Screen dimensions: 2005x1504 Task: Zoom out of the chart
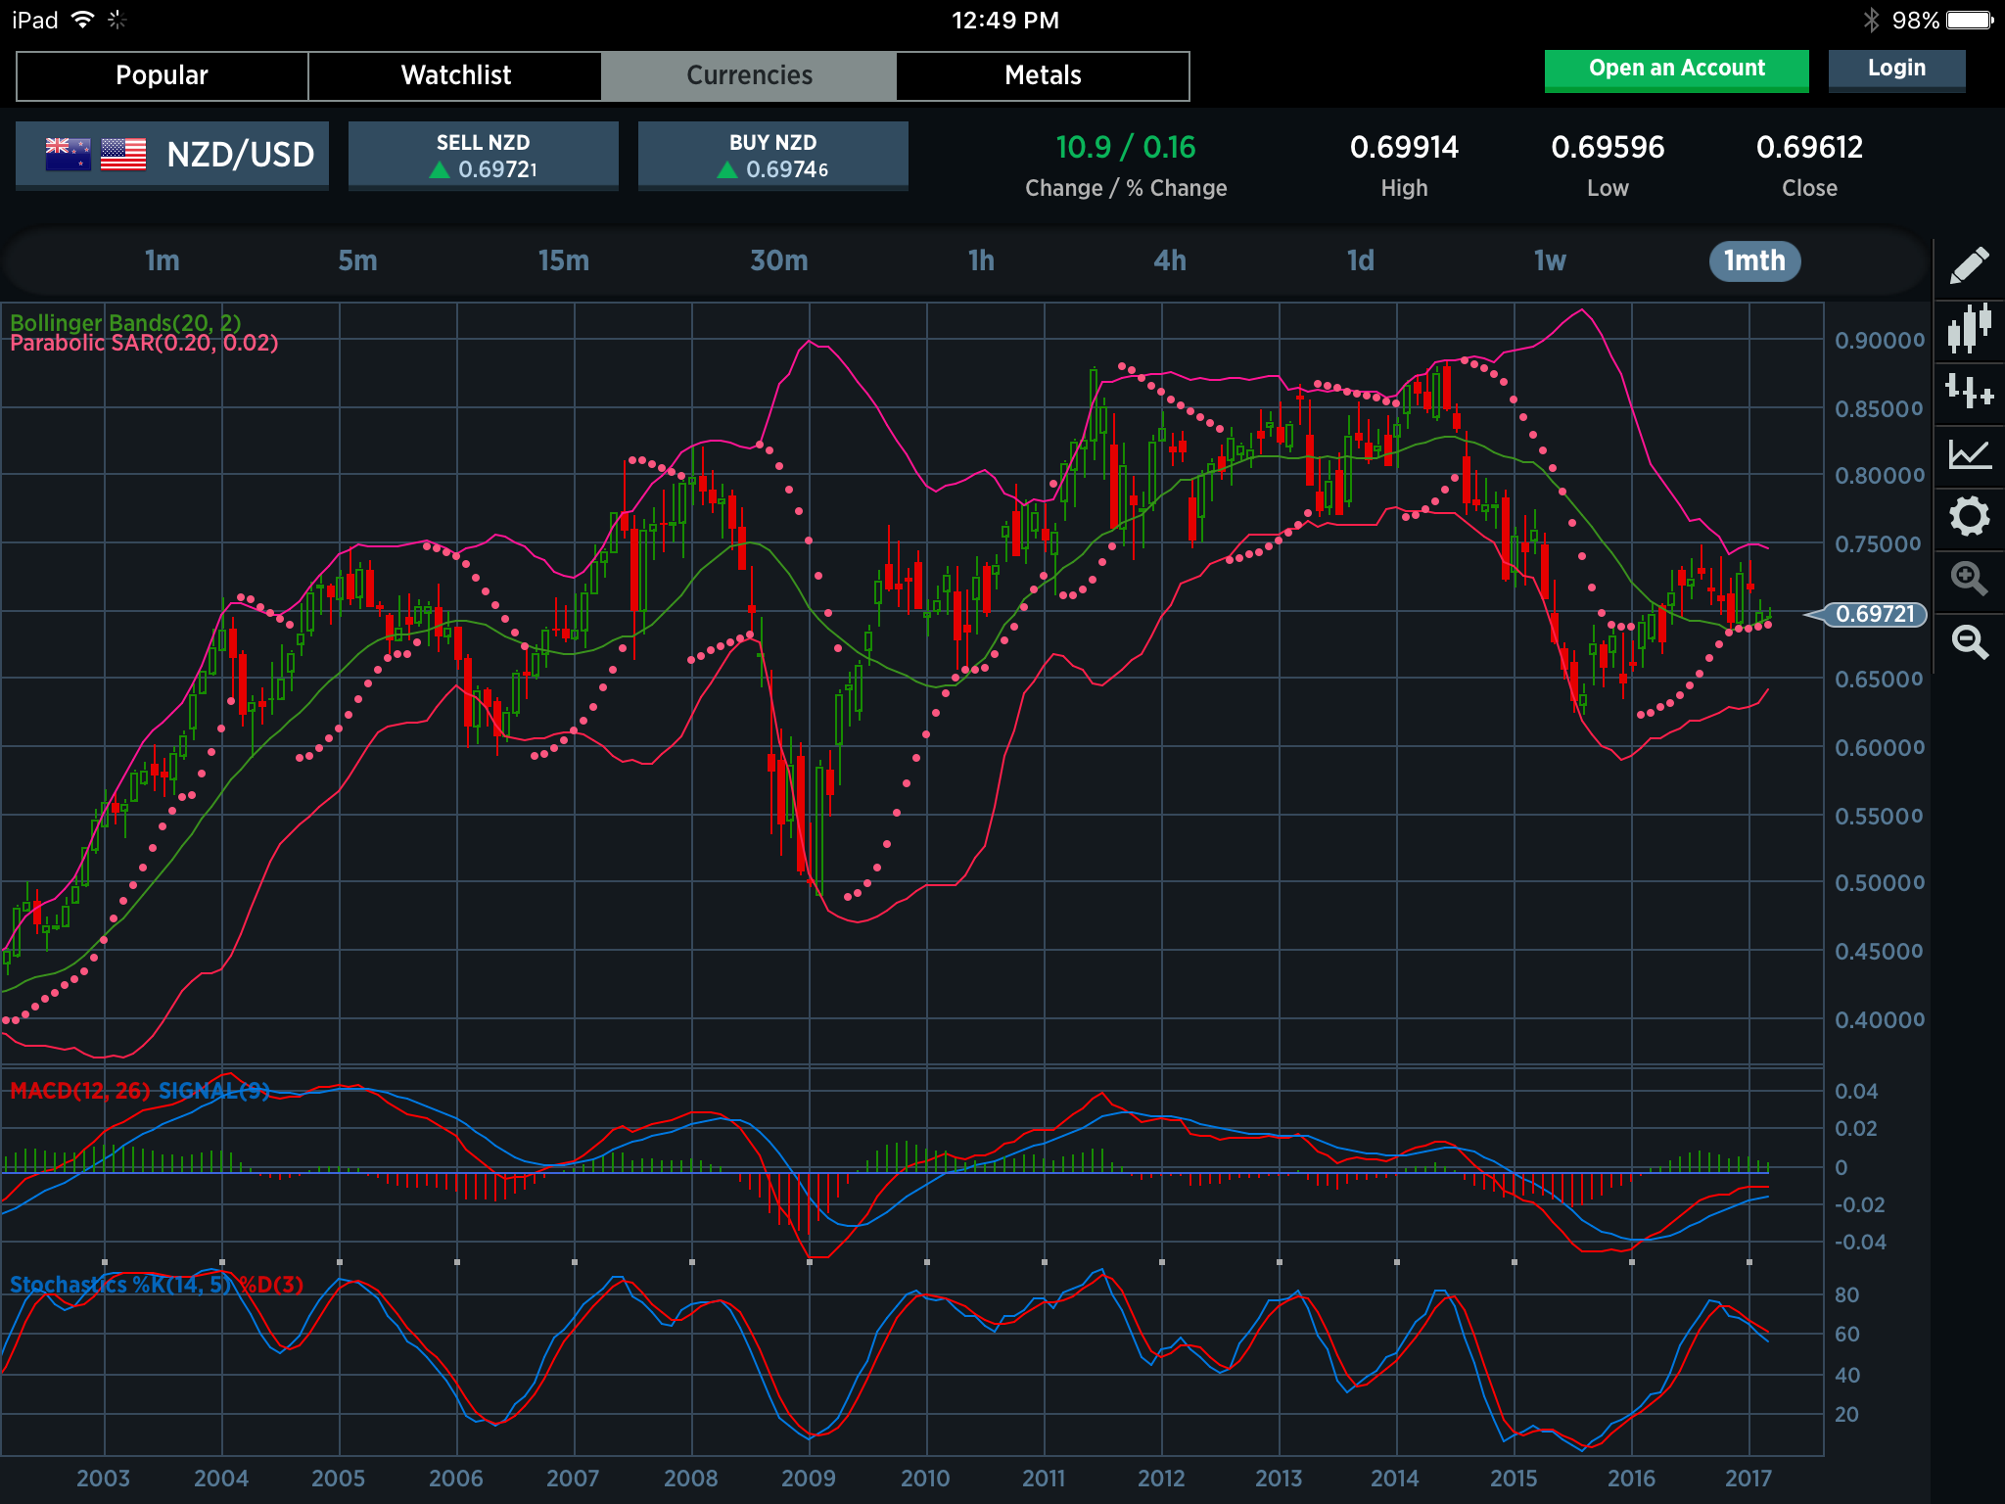(1969, 641)
